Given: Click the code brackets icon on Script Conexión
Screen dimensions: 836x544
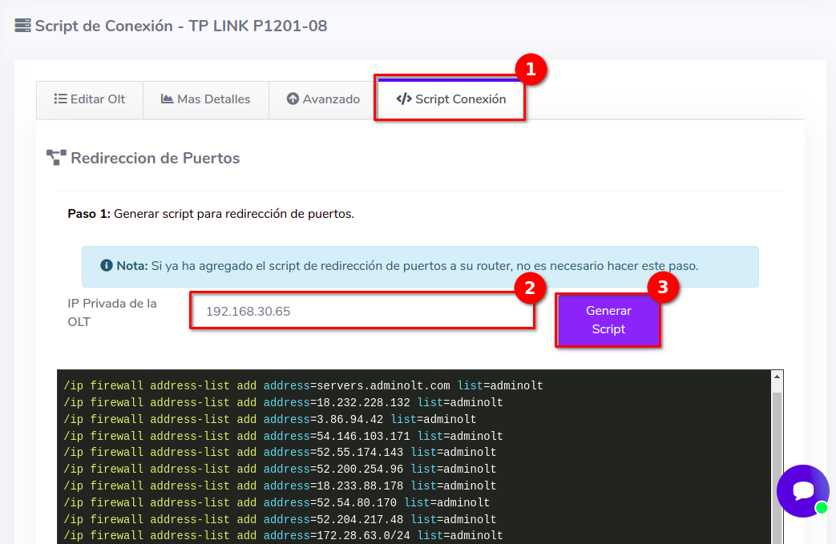Looking at the screenshot, I should point(404,99).
